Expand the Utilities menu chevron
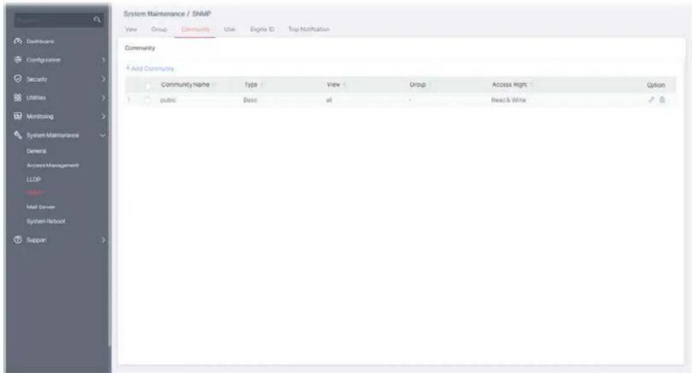This screenshot has width=692, height=373. [x=103, y=98]
